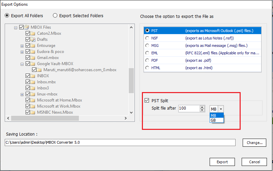The width and height of the screenshot is (273, 171).
Task: Uncheck the Caton2.Mbox checkbox
Action: [x=28, y=33]
